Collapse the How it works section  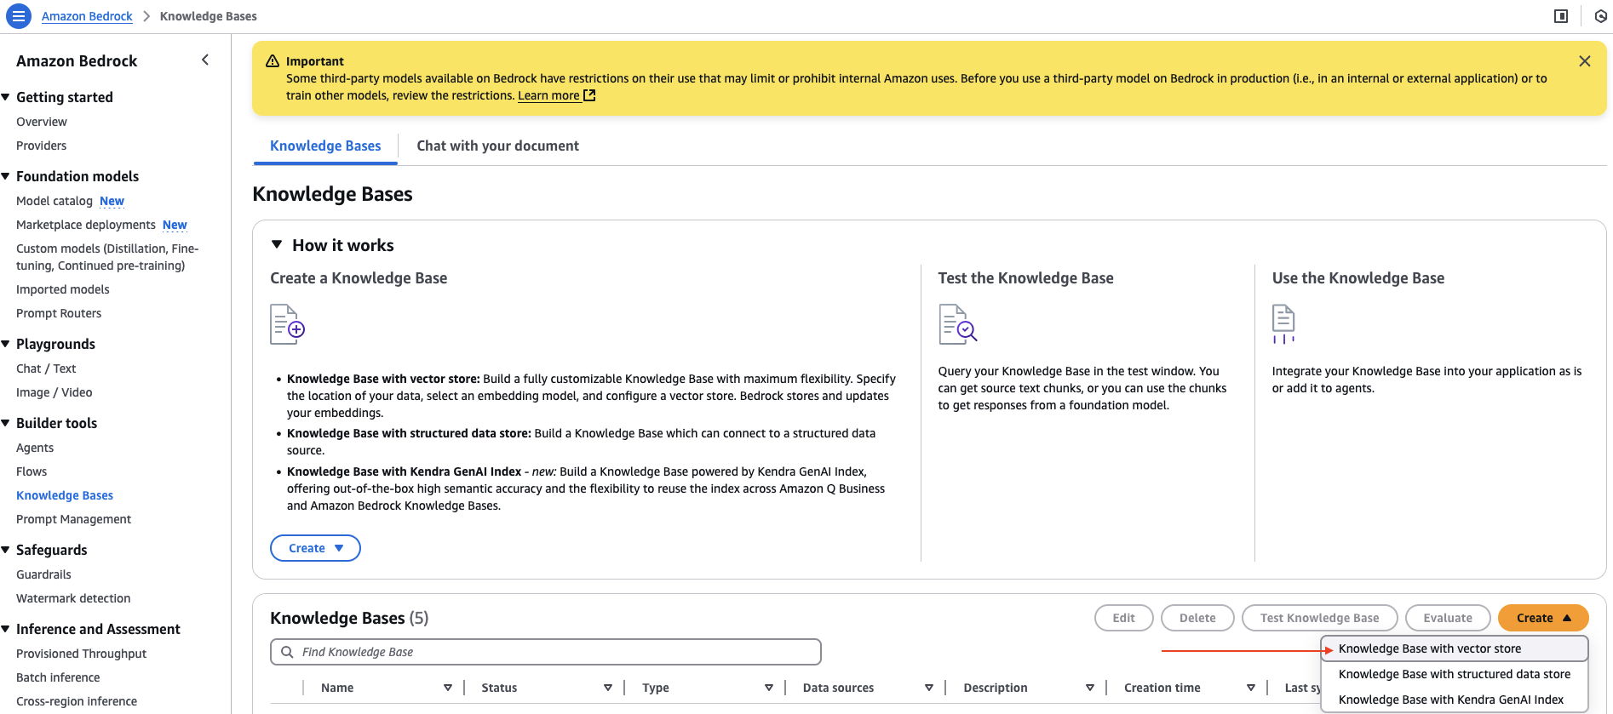coord(277,245)
